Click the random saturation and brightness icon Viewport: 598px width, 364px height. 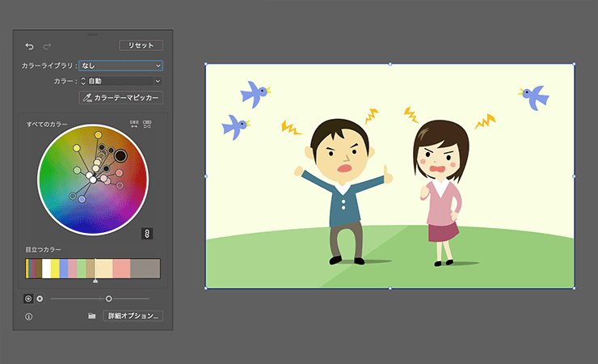point(147,124)
